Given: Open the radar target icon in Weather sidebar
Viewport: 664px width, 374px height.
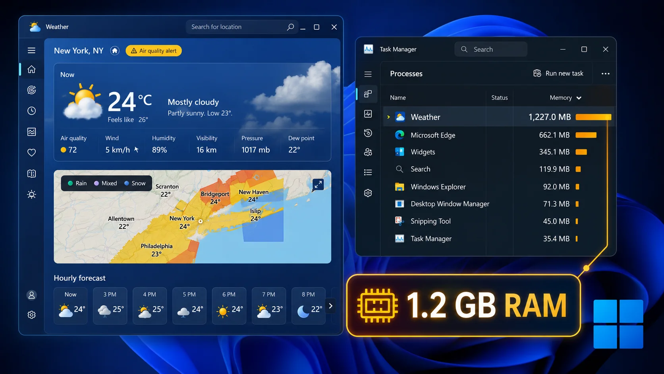Looking at the screenshot, I should click(31, 90).
